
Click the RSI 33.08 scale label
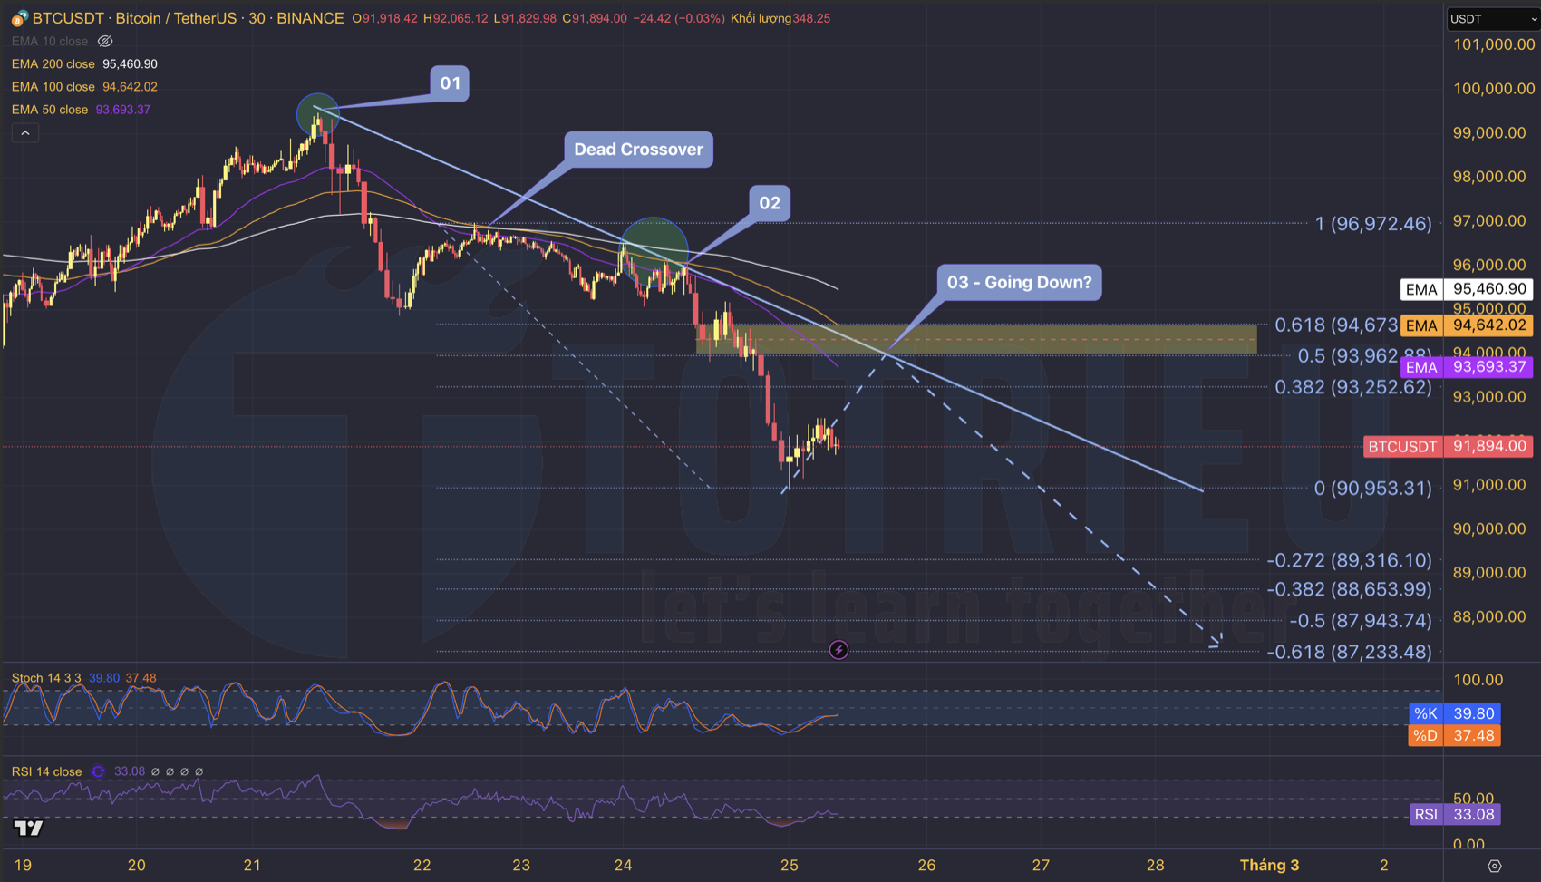point(1455,814)
